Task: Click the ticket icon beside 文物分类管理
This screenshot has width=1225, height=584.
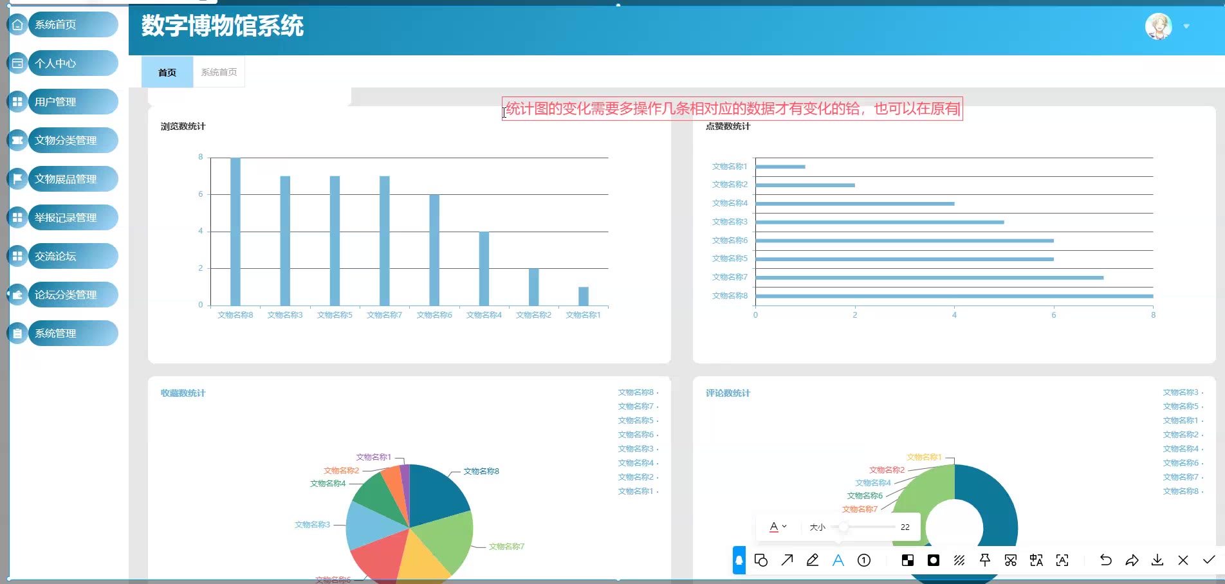Action: tap(17, 140)
